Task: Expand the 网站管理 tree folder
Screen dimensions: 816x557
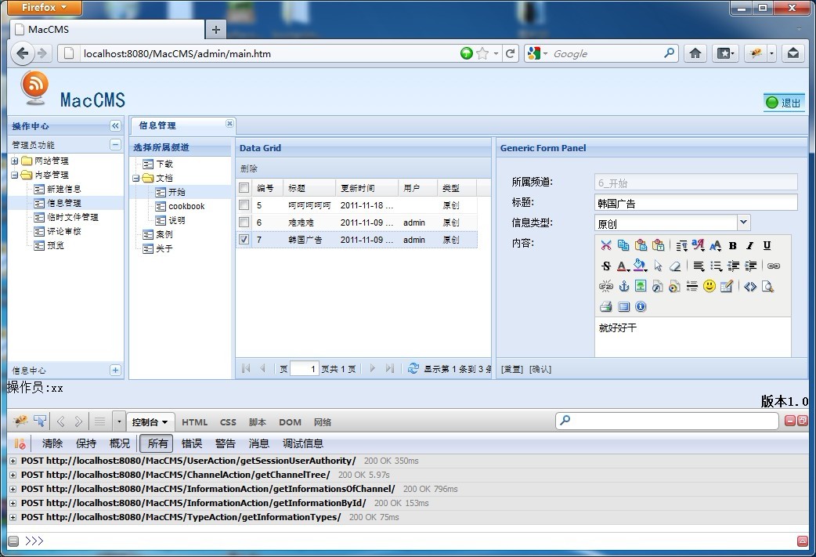Action: tap(15, 161)
